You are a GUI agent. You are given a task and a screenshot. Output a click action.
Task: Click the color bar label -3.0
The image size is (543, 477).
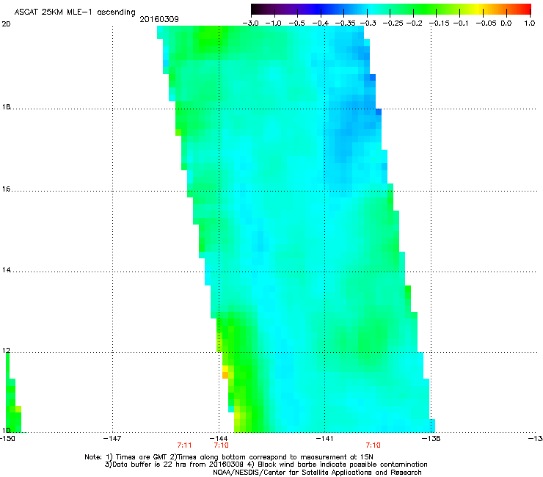[250, 23]
